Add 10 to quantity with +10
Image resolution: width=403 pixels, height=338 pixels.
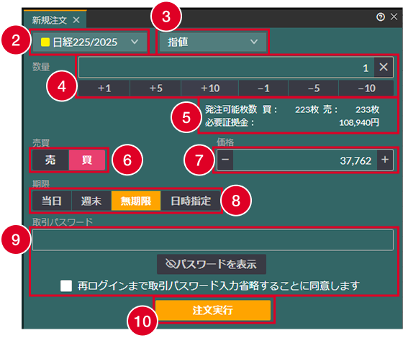coord(210,88)
